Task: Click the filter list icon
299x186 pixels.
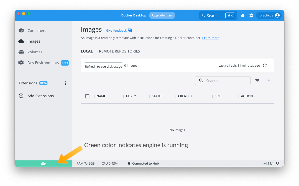Action: click(x=257, y=81)
